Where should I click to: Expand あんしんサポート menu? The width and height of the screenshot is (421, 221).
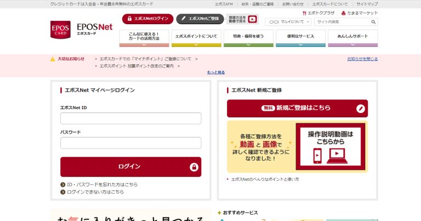click(353, 38)
